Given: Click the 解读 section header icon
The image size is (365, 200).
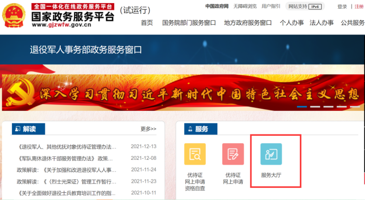Looking at the screenshot, I should click(17, 129).
